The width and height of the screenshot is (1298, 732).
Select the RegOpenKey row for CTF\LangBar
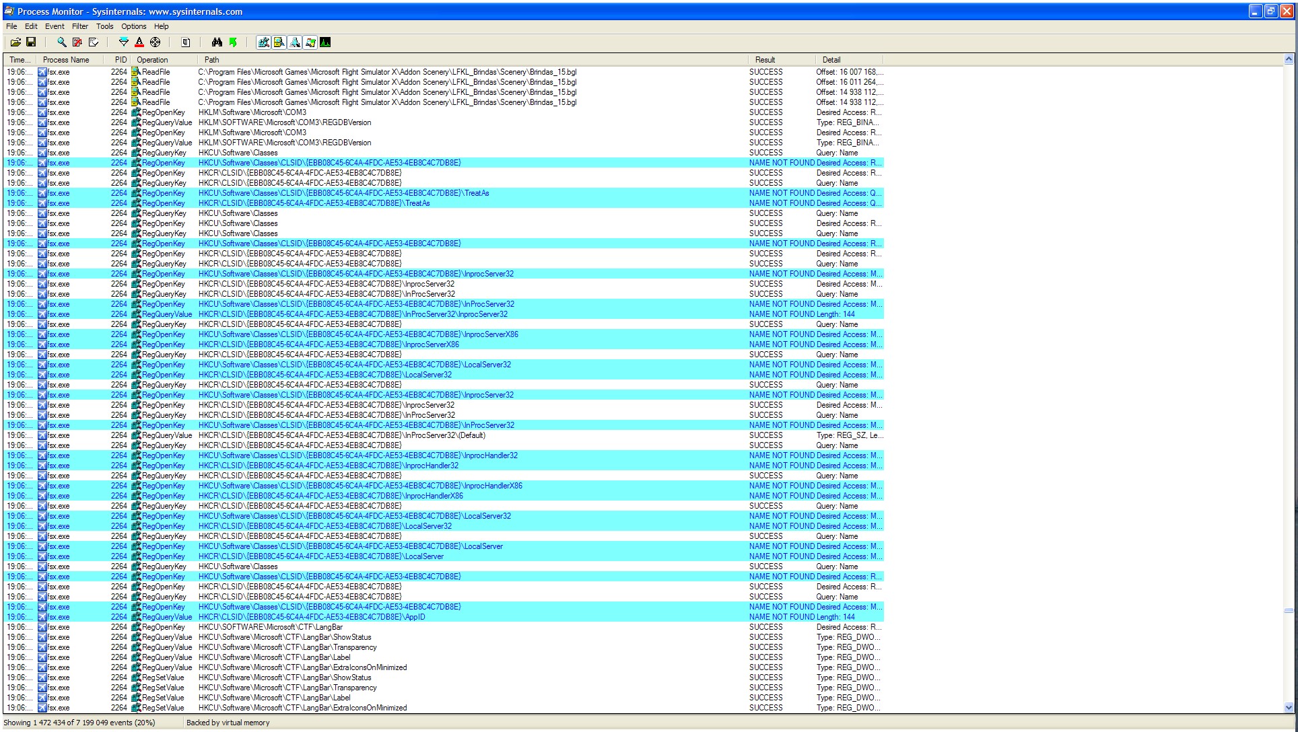point(444,627)
